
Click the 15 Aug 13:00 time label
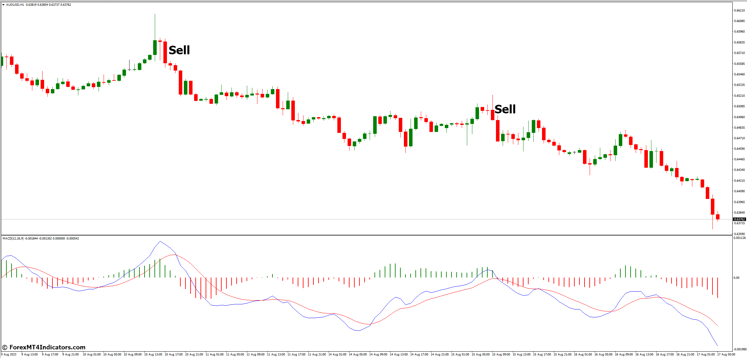pyautogui.click(x=522, y=354)
